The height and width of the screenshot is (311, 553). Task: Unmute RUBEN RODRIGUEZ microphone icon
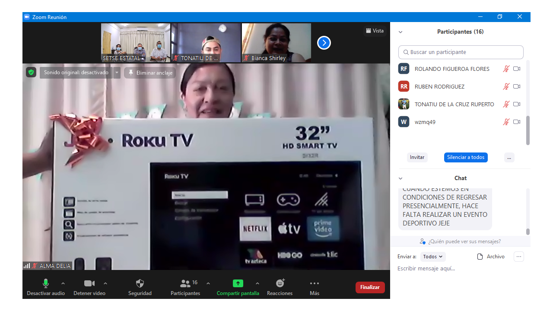tap(506, 86)
